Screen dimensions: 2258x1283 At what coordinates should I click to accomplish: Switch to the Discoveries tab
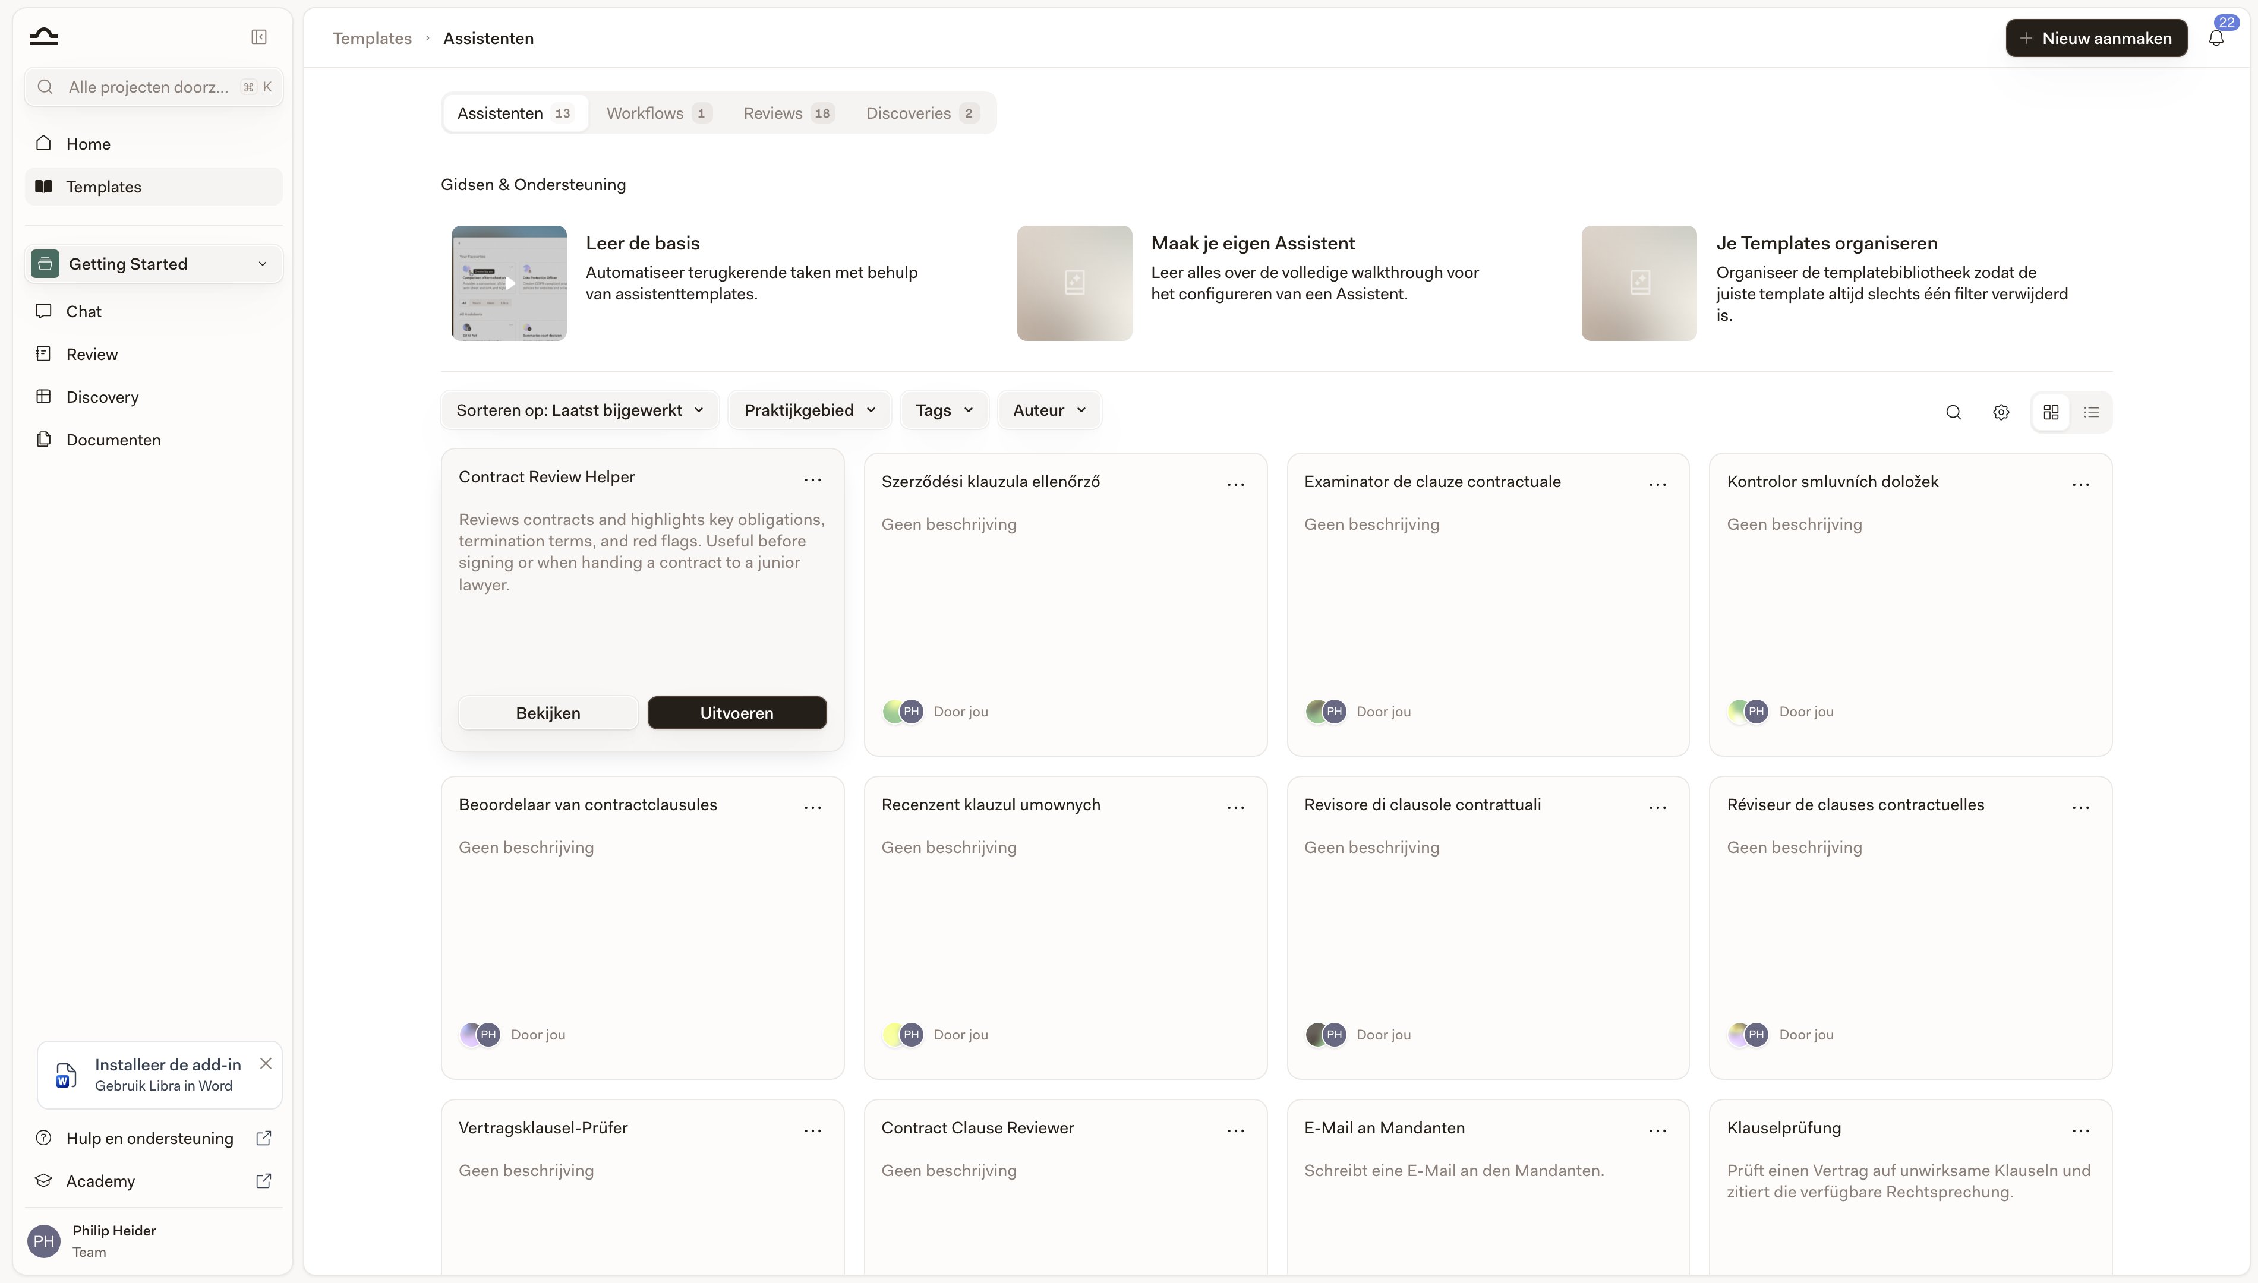922,113
